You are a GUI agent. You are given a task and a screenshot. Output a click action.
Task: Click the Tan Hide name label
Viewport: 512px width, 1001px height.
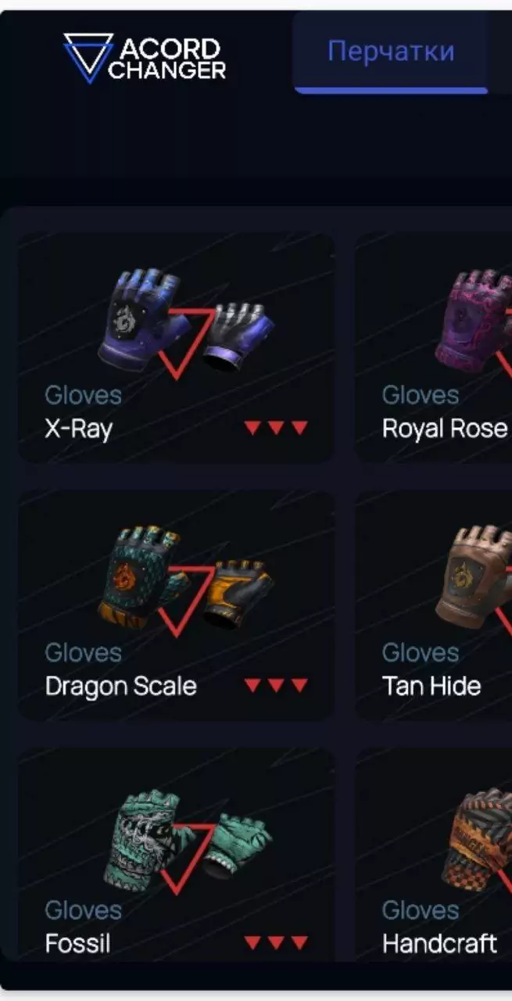[x=431, y=687]
